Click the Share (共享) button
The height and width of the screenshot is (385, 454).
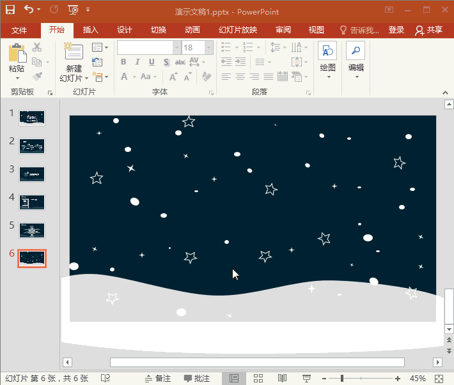(x=429, y=30)
